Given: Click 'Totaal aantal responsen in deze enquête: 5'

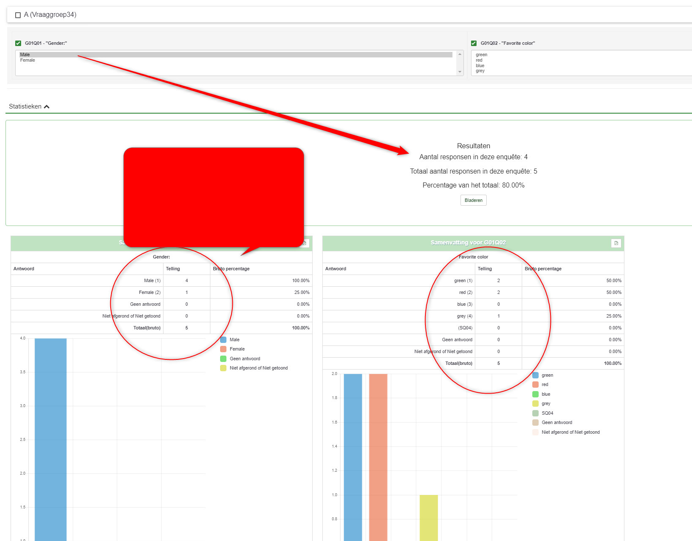Looking at the screenshot, I should [x=474, y=171].
